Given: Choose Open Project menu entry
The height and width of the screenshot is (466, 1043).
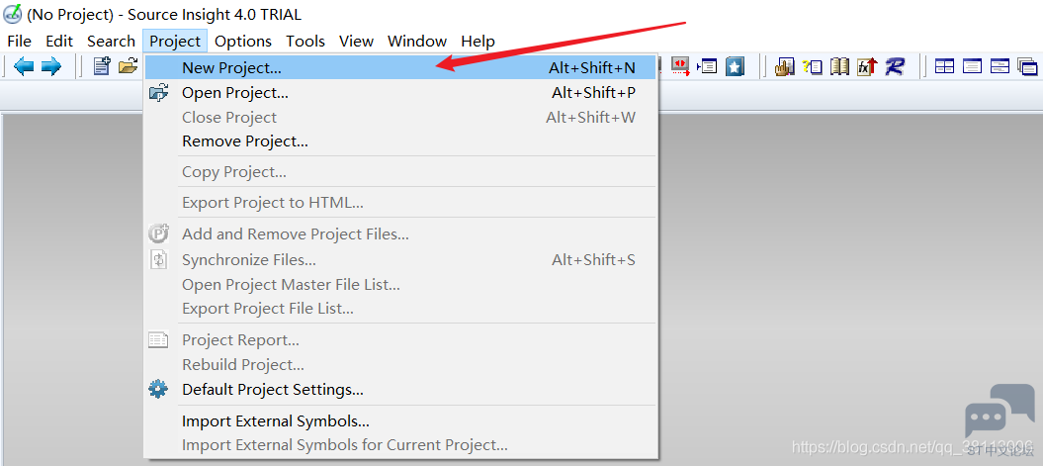Looking at the screenshot, I should pyautogui.click(x=235, y=93).
